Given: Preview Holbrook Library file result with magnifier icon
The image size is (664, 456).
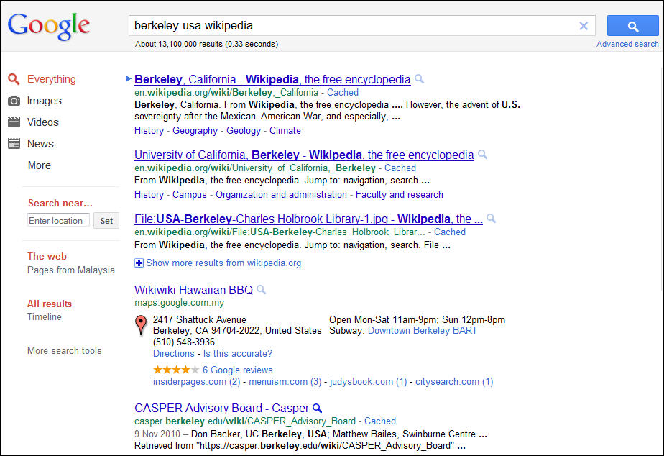Looking at the screenshot, I should [x=492, y=219].
